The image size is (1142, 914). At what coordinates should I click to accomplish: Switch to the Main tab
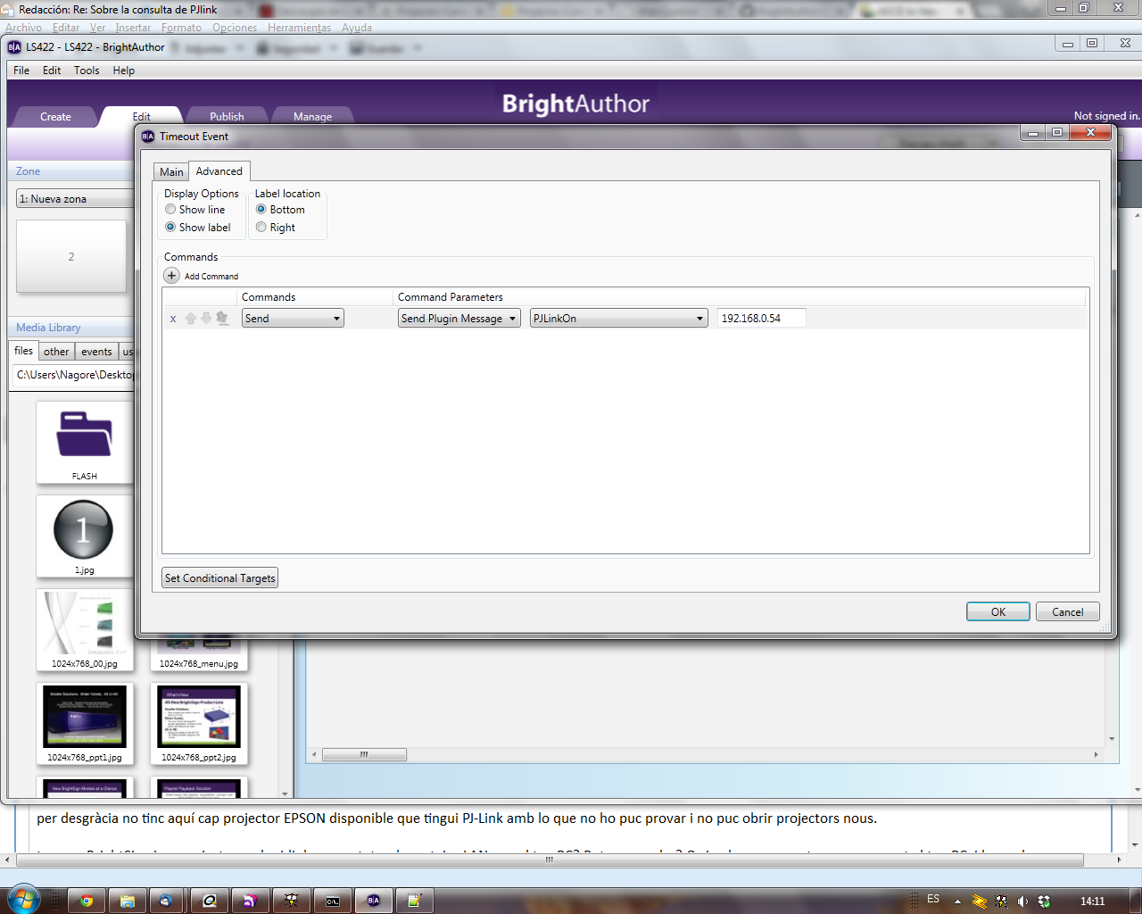171,172
